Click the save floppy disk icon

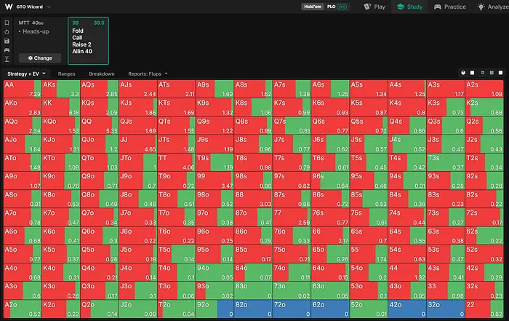click(x=7, y=41)
